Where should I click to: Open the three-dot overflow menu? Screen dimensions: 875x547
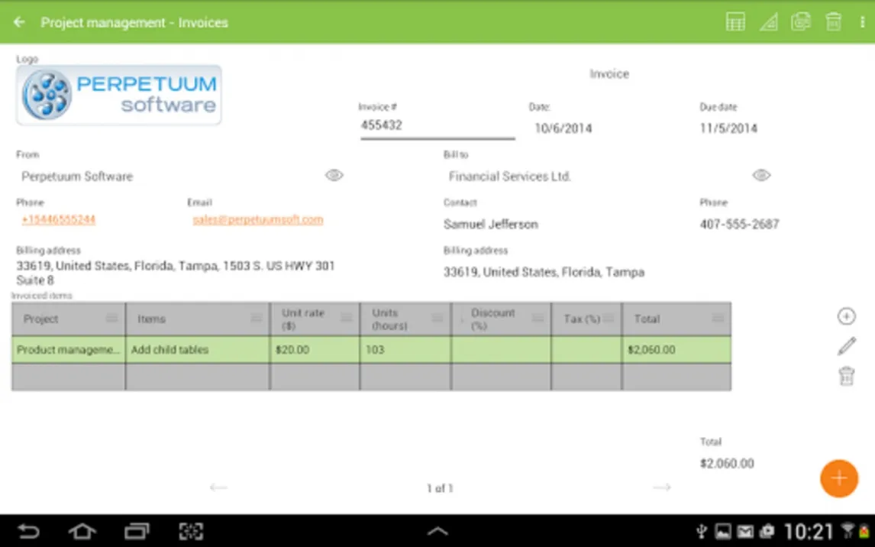863,22
